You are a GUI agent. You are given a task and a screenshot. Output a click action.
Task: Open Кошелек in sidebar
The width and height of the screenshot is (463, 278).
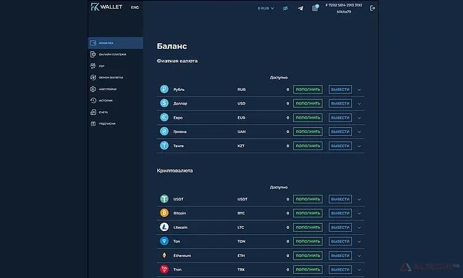115,43
